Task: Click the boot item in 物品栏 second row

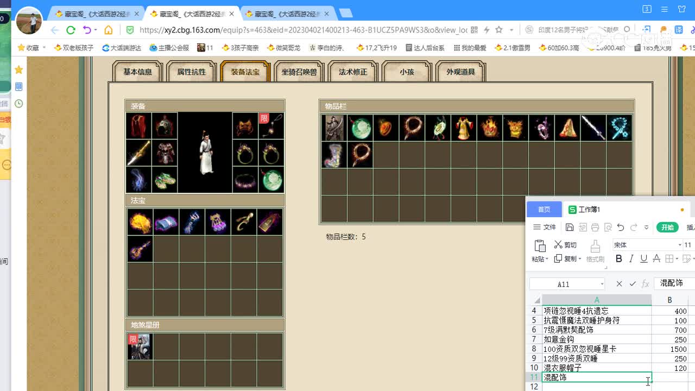Action: 334,154
